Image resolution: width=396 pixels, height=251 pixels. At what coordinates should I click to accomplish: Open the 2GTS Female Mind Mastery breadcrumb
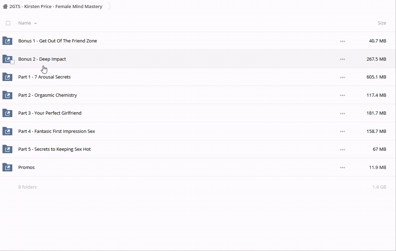56,6
